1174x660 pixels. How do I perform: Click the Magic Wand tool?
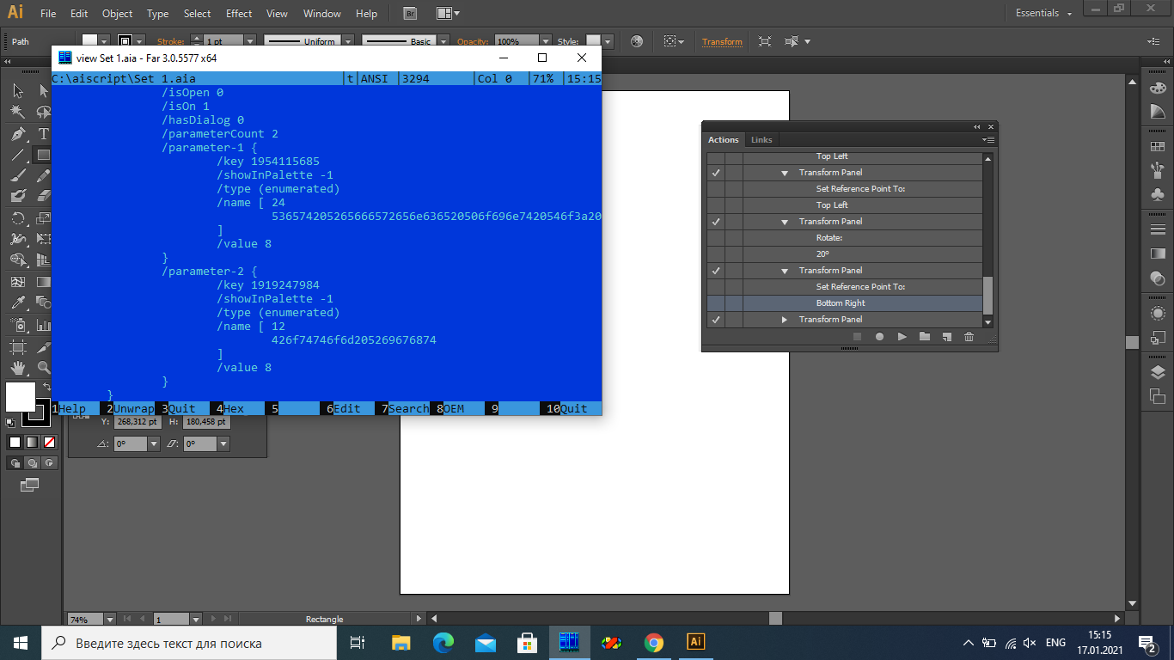pyautogui.click(x=17, y=113)
